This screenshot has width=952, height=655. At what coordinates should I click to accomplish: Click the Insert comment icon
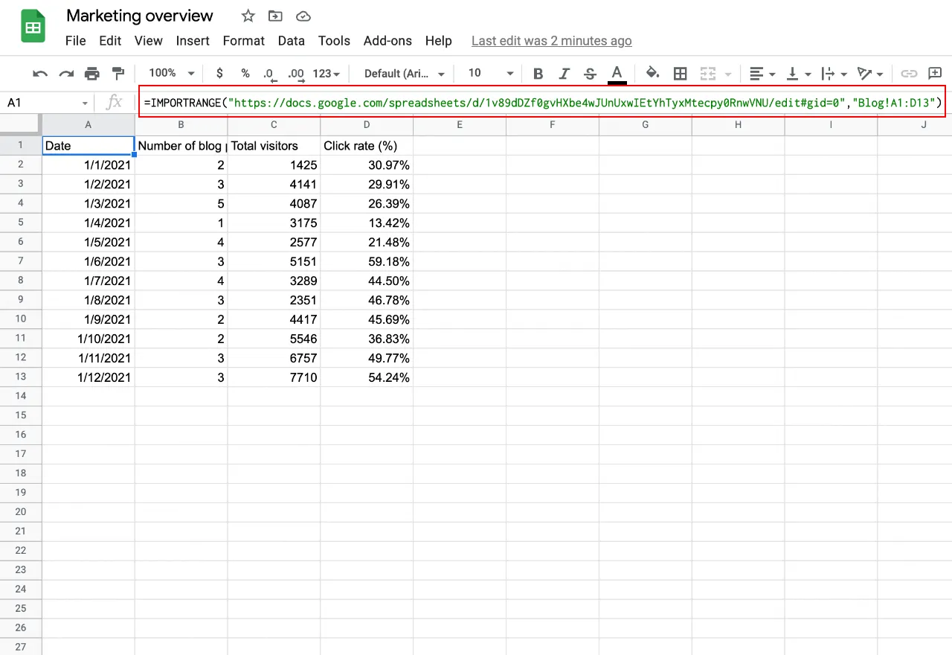point(936,73)
